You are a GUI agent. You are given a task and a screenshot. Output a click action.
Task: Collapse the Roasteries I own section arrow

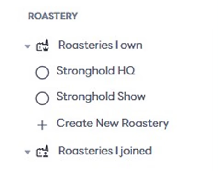(28, 46)
